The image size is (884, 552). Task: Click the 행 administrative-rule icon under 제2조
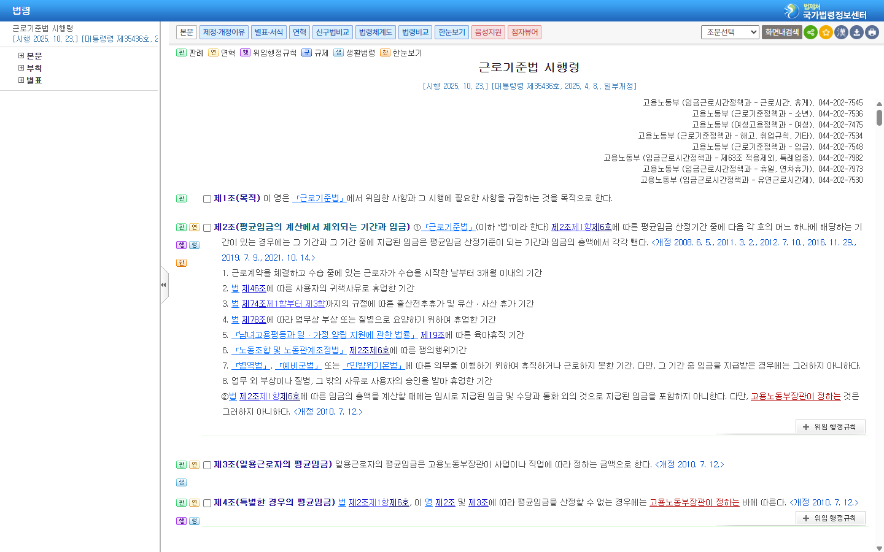click(181, 245)
